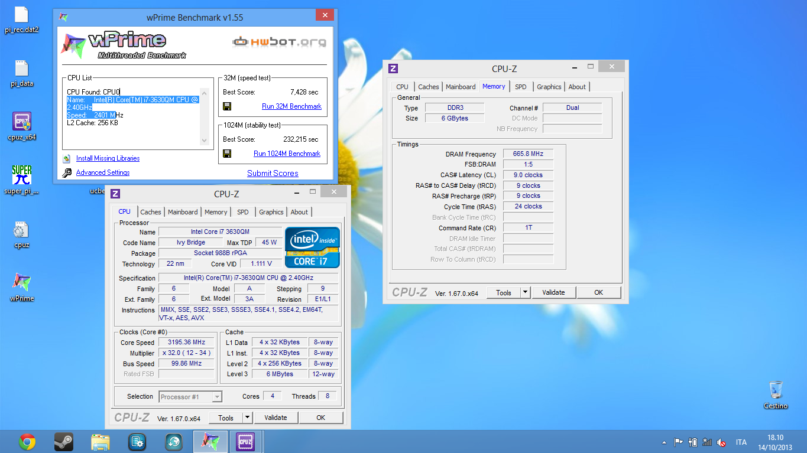The height and width of the screenshot is (453, 807).
Task: Open the Caches tab in CPU-Z memory window
Action: tap(429, 87)
